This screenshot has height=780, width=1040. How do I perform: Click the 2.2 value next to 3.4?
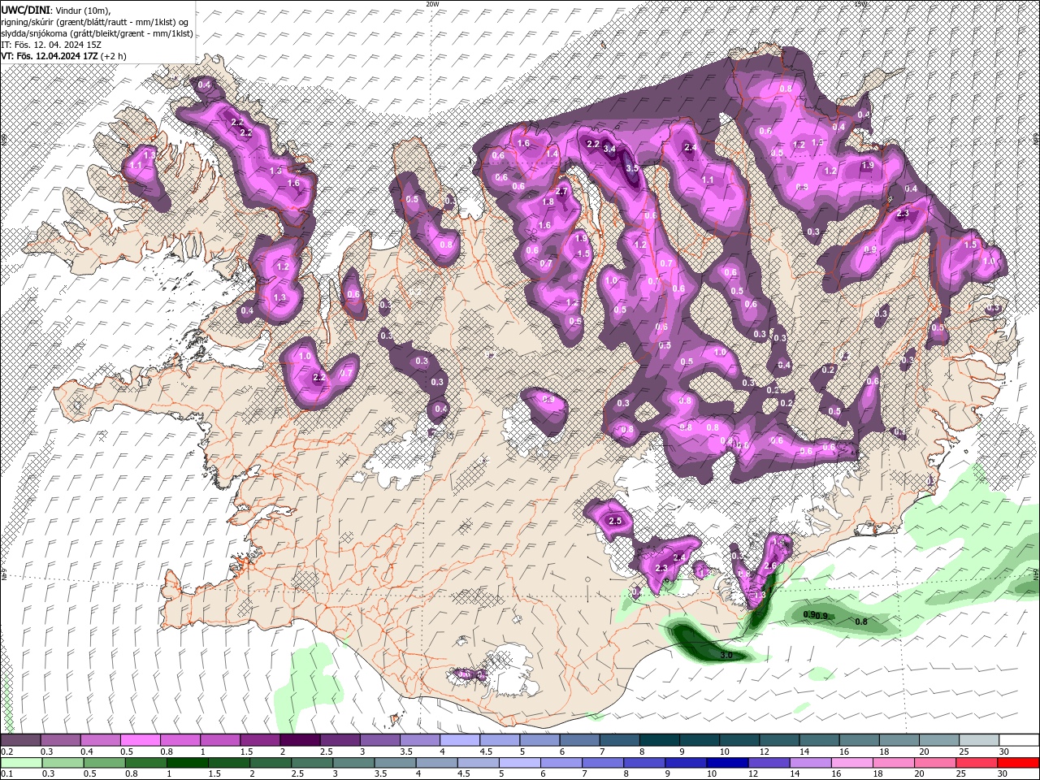pos(593,145)
